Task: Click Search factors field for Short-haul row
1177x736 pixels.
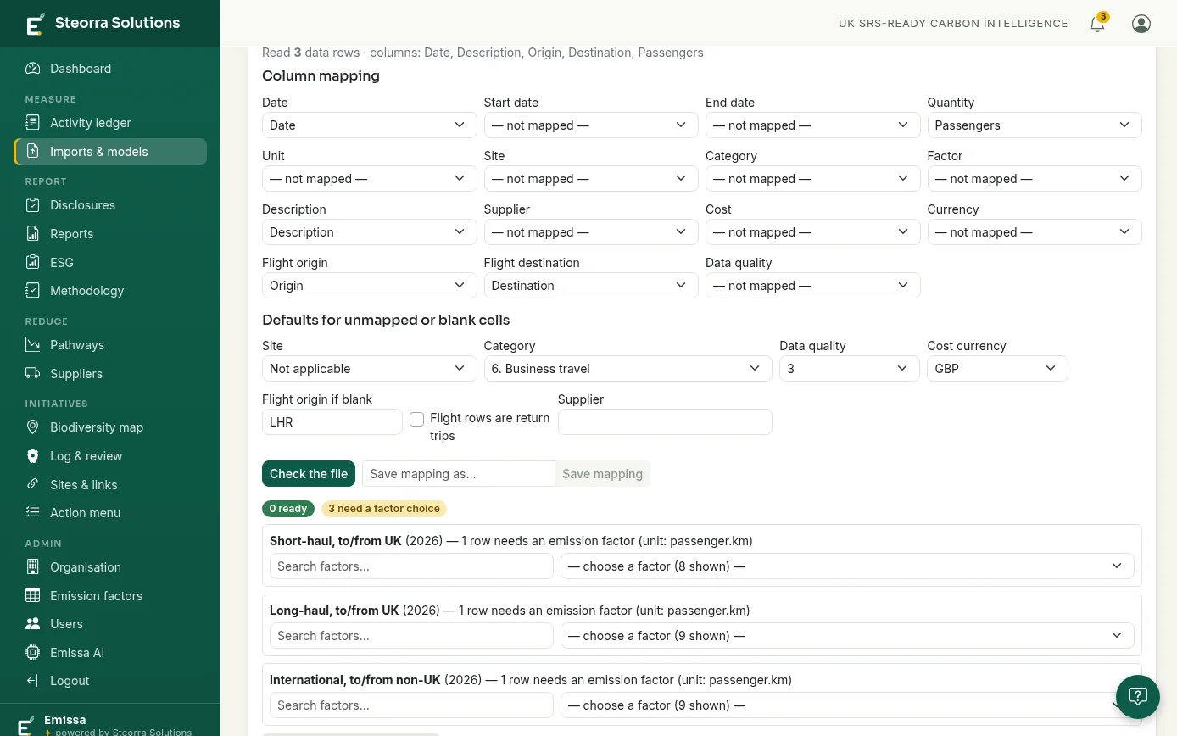Action: pyautogui.click(x=411, y=566)
